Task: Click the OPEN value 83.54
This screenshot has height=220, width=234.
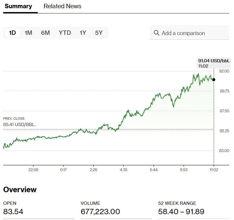Action: click(13, 212)
